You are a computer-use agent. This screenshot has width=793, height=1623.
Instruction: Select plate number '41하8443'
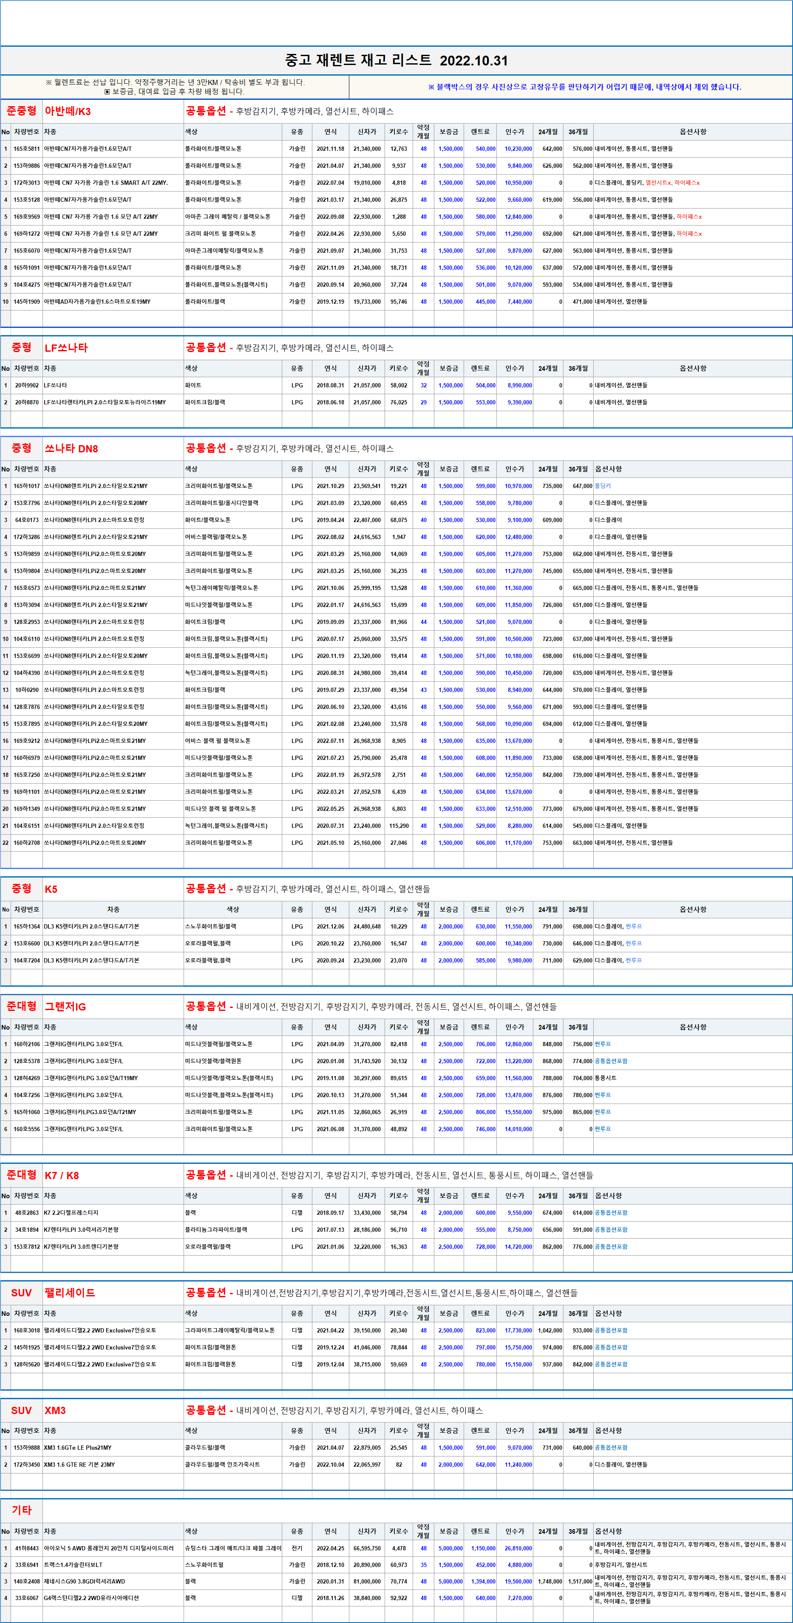[26, 1549]
